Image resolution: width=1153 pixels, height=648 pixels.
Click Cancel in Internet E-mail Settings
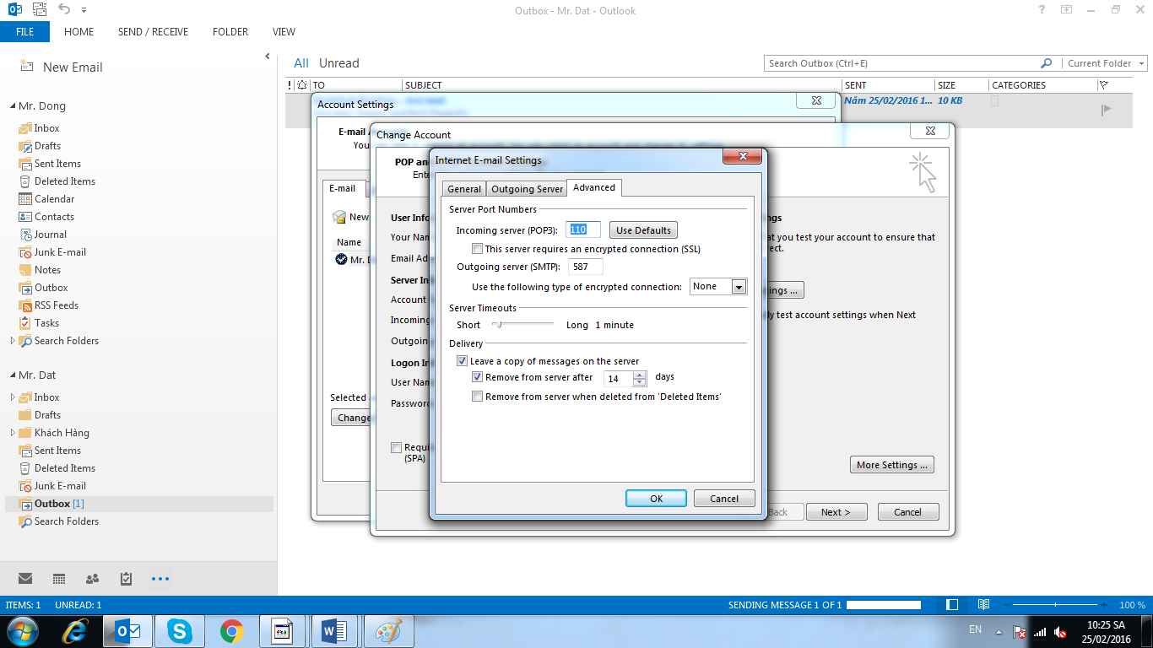(x=723, y=499)
